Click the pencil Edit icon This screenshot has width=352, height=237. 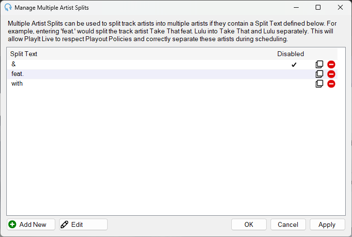[x=64, y=224]
